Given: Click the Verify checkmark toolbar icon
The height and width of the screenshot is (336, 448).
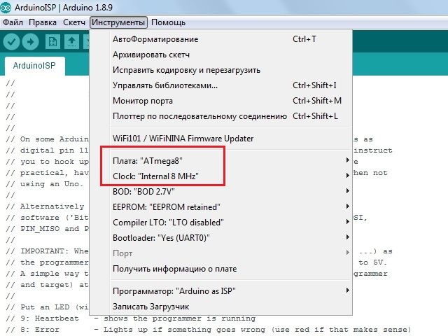Looking at the screenshot, I should pyautogui.click(x=11, y=42).
